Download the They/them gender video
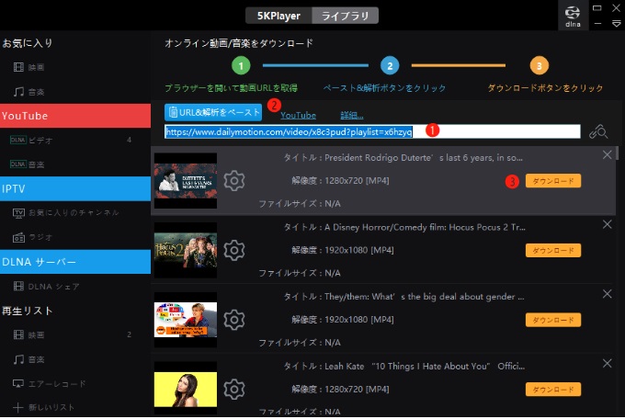The image size is (625, 419). (553, 320)
